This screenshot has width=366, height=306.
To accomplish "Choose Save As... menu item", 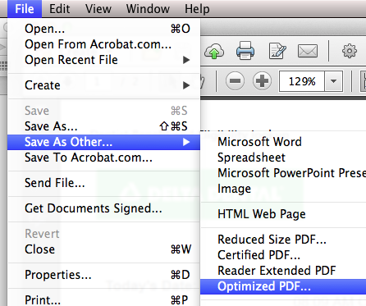I will tap(104, 126).
